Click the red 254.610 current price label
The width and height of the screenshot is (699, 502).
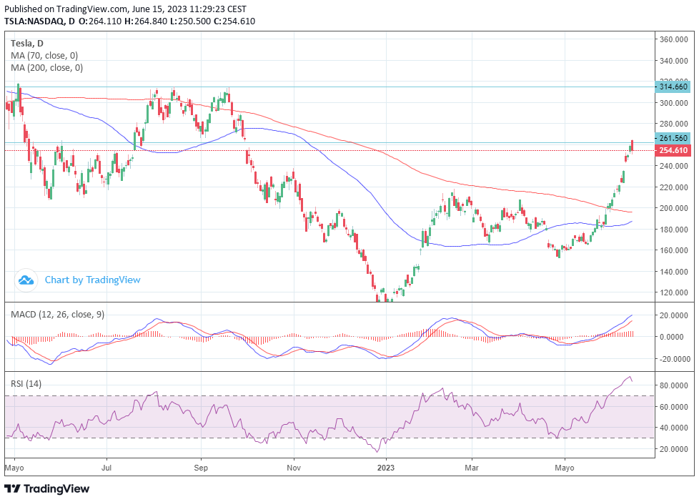pos(673,150)
